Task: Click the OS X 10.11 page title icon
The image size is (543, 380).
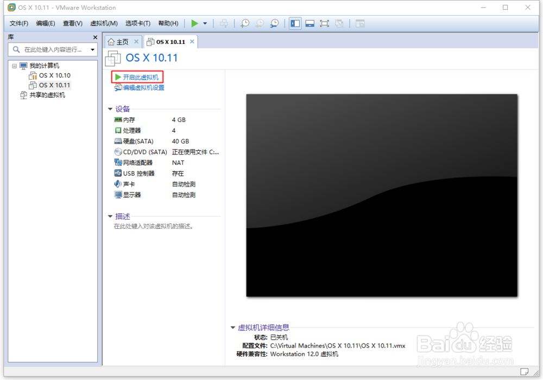Action: tap(112, 58)
